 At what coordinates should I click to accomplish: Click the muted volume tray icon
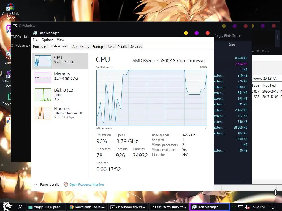(247, 207)
